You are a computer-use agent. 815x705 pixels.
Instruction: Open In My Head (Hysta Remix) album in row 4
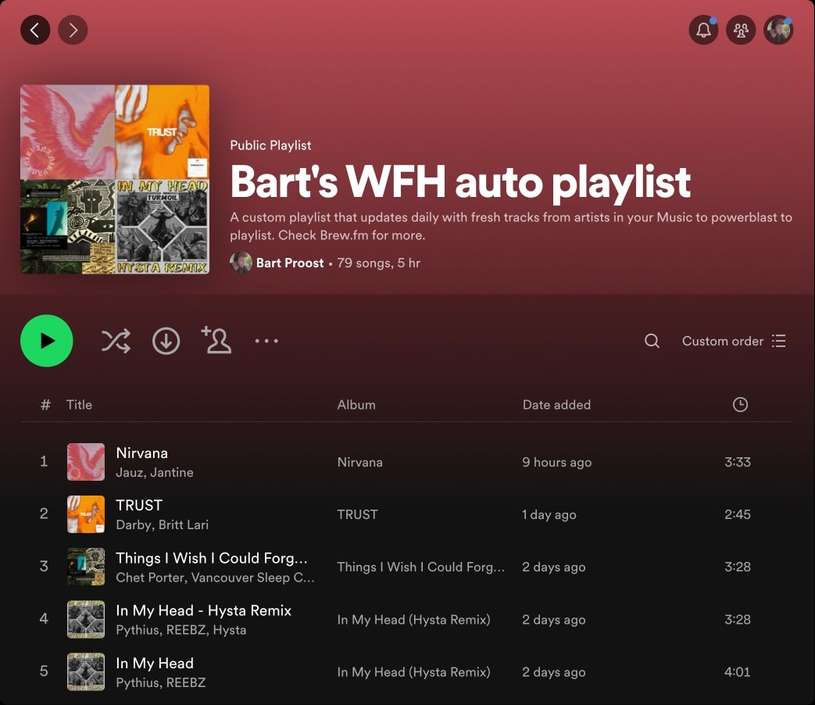tap(413, 620)
